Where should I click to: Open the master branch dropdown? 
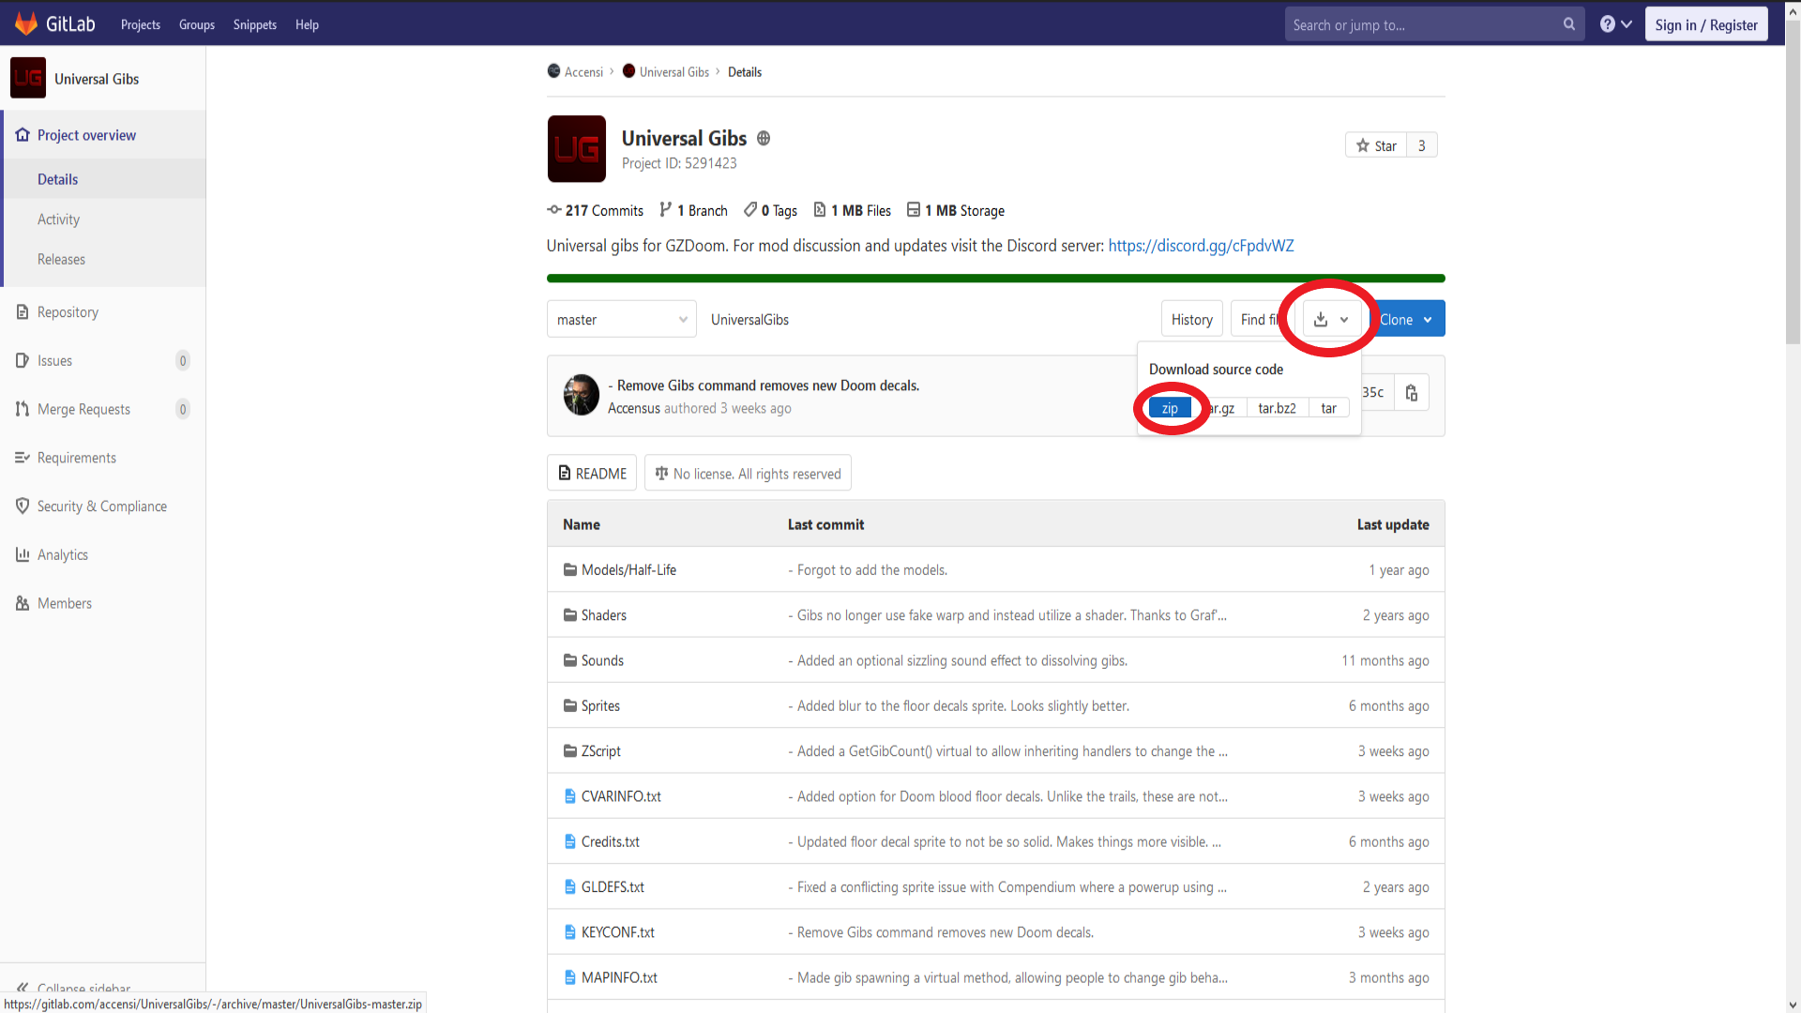click(621, 320)
